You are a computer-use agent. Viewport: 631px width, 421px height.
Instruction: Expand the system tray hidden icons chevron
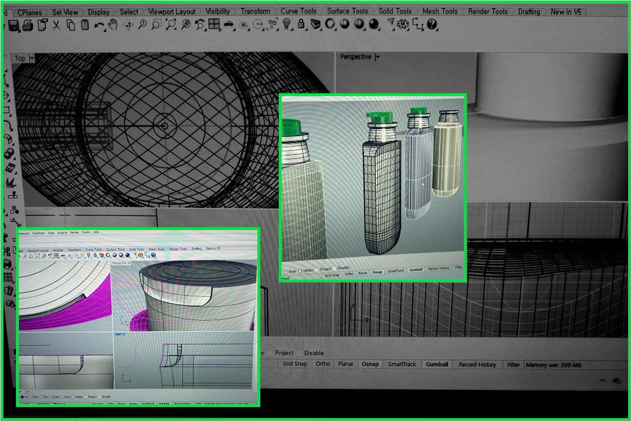point(602,380)
